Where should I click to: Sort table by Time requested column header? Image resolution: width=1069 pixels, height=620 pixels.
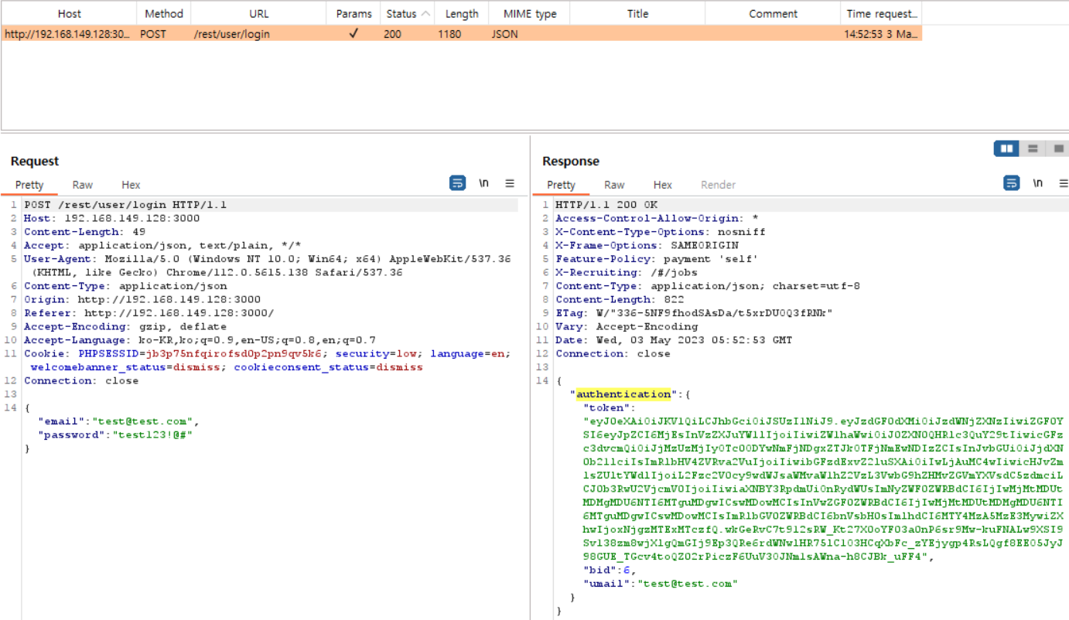(881, 13)
